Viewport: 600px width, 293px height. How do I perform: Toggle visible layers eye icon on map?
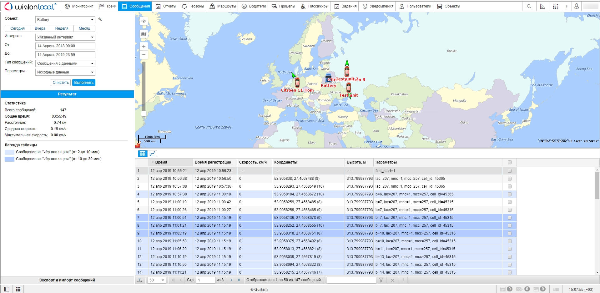[144, 21]
